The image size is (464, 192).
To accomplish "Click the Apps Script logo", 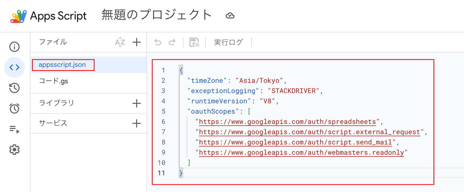I will click(x=19, y=16).
